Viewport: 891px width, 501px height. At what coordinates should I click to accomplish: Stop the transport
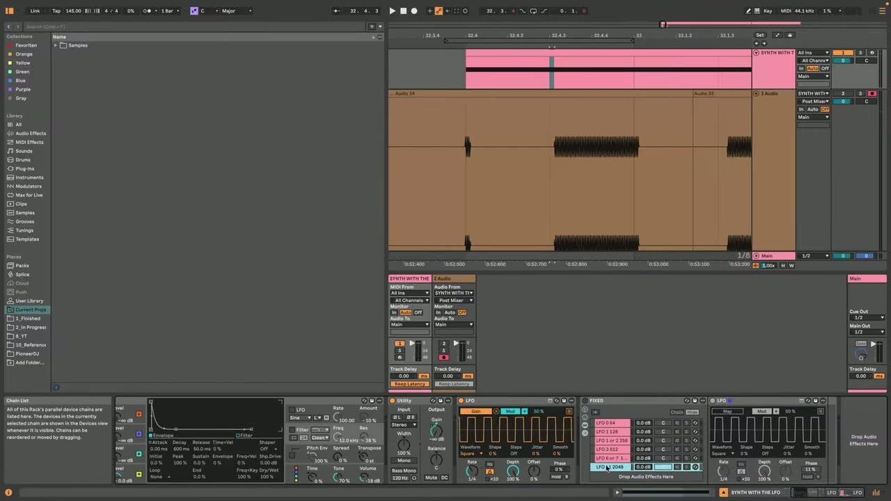click(403, 11)
